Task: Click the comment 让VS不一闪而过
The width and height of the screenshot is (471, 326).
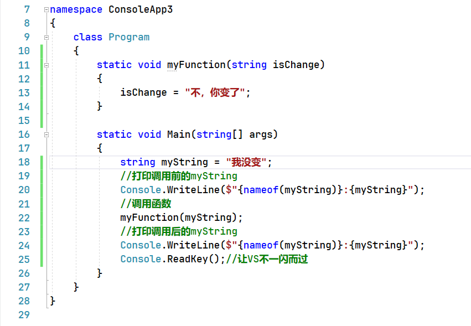Action: (x=267, y=259)
